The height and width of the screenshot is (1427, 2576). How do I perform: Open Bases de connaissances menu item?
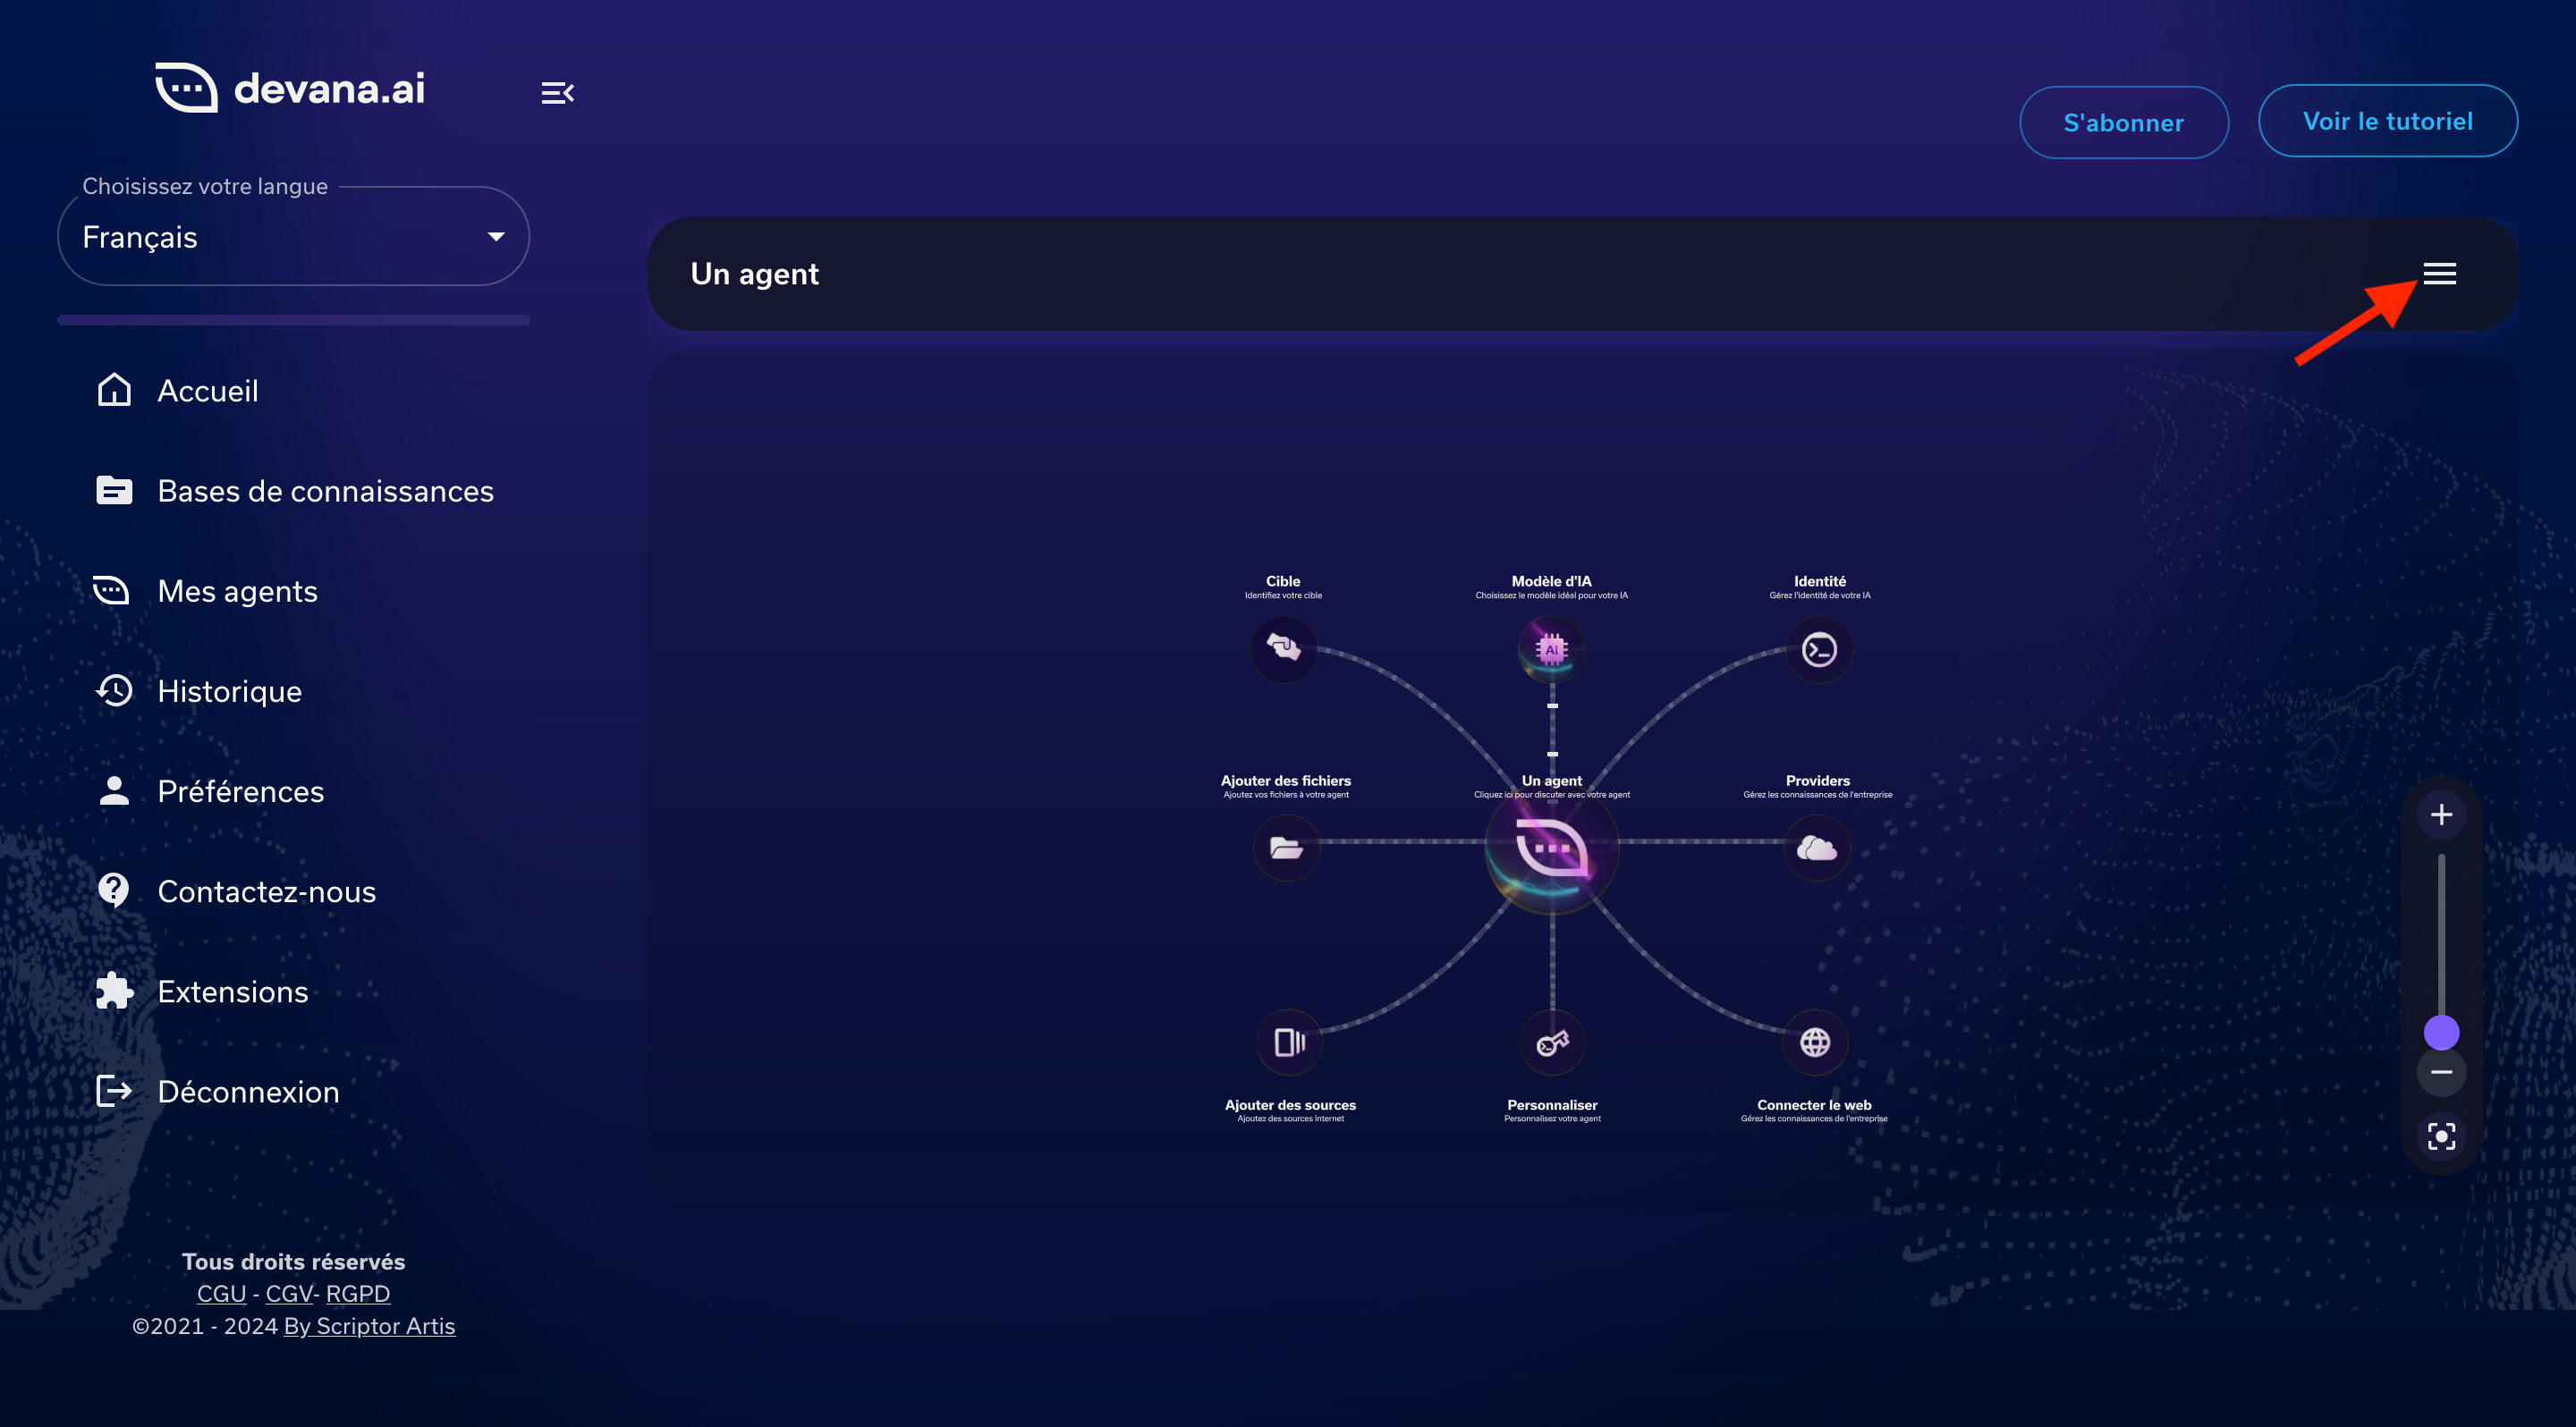(325, 491)
